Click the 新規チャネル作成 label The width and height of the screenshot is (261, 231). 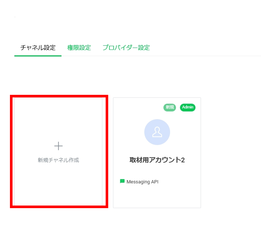58,160
